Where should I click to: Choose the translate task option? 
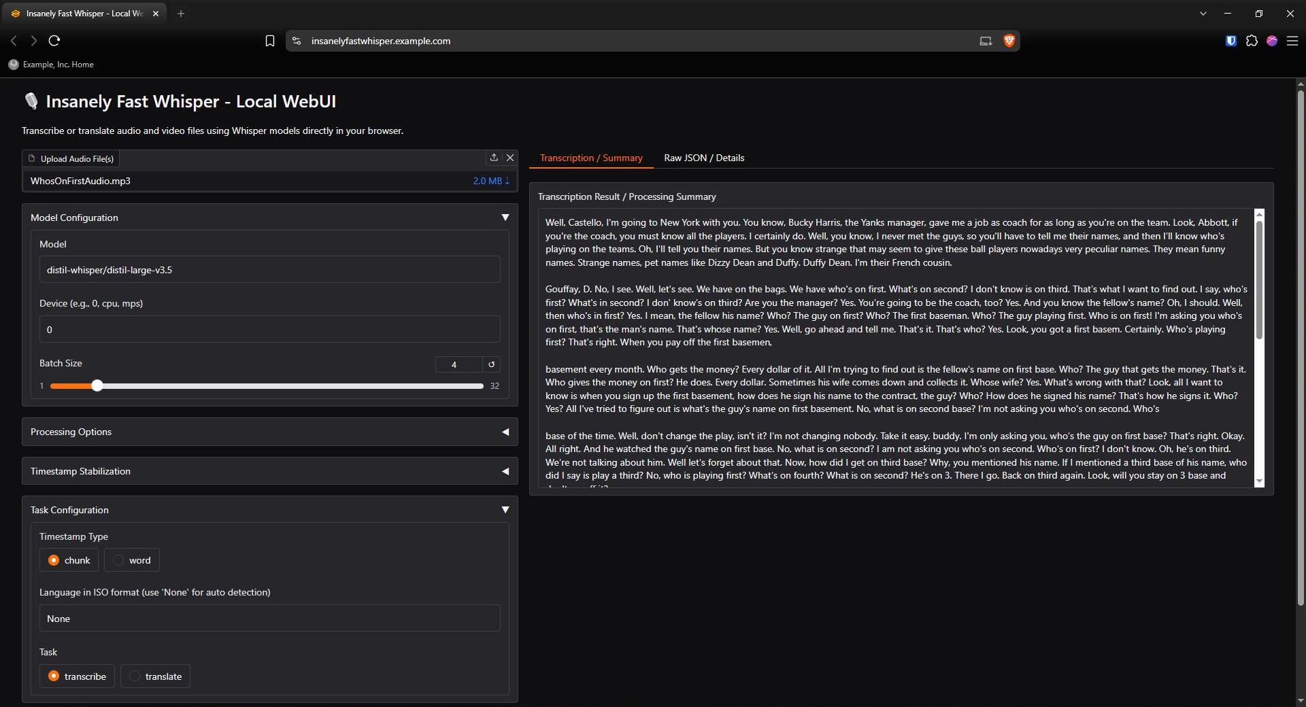tap(155, 676)
